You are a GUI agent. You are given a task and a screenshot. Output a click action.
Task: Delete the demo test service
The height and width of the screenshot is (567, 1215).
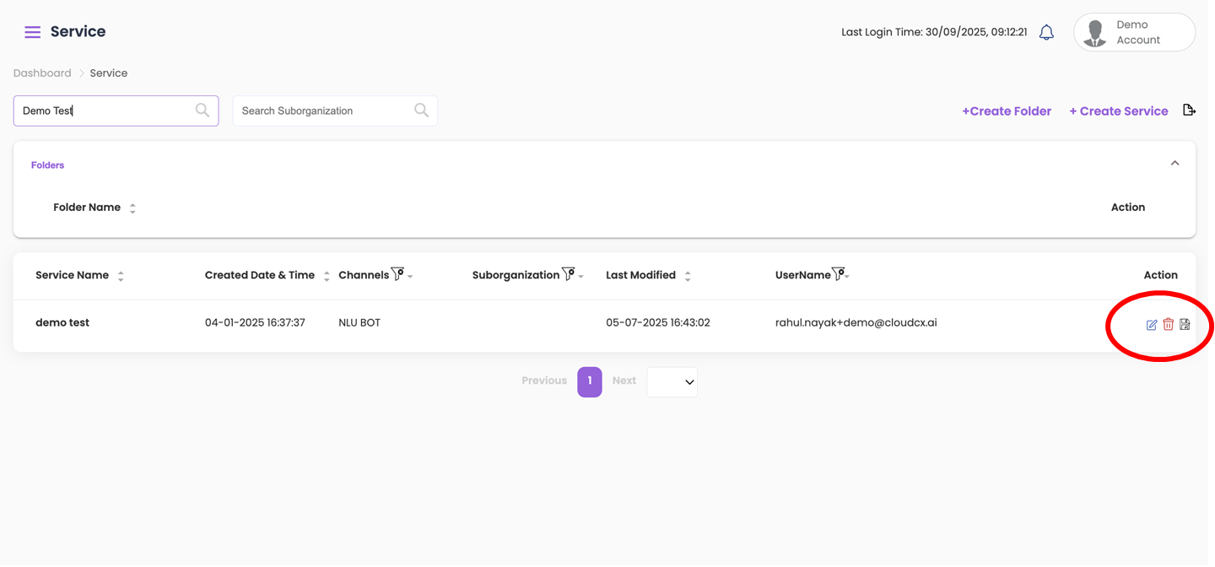[x=1169, y=324]
